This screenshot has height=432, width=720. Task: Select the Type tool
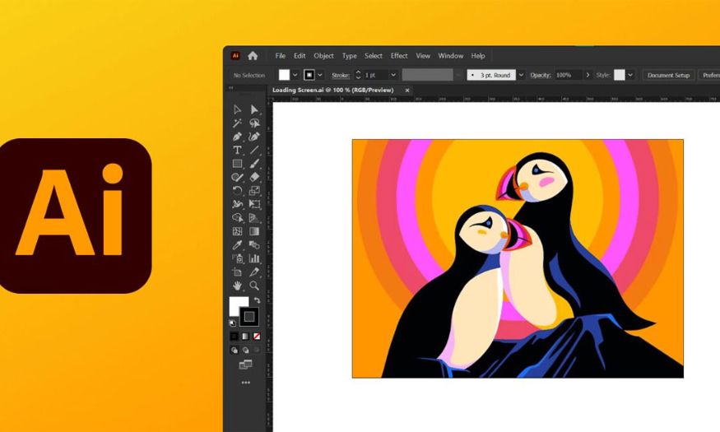pos(237,150)
